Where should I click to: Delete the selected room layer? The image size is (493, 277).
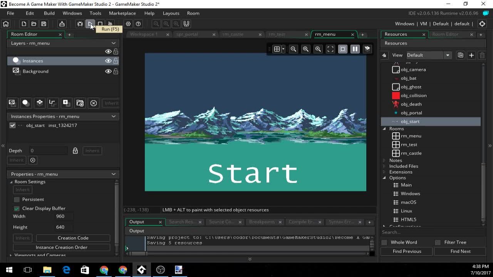click(x=93, y=103)
